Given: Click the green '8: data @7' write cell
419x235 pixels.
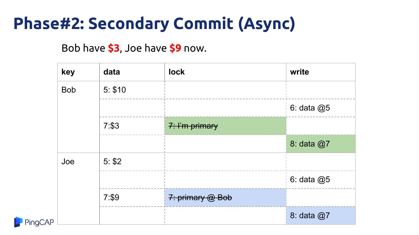Looking at the screenshot, I should (321, 144).
